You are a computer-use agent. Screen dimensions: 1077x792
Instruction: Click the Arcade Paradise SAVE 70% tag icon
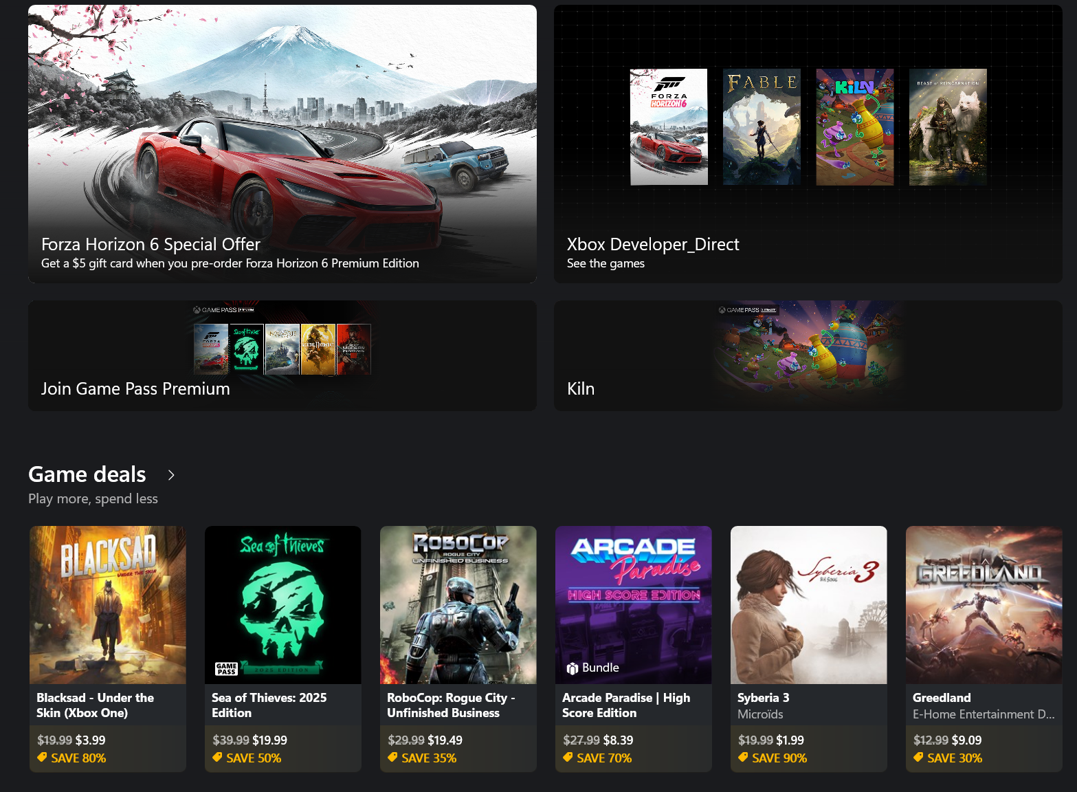pyautogui.click(x=568, y=758)
